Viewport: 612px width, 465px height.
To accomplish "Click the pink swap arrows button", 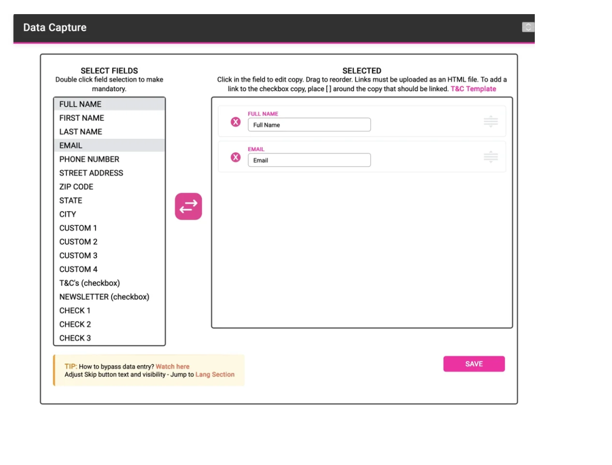I will (188, 206).
